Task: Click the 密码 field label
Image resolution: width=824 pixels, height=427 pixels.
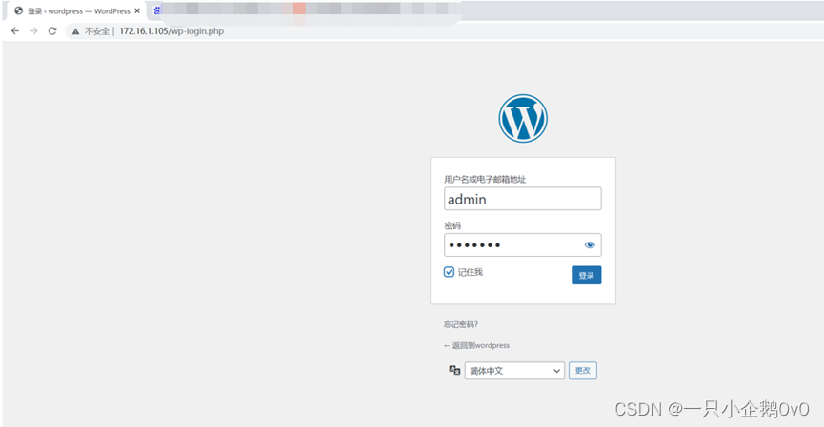Action: point(452,225)
